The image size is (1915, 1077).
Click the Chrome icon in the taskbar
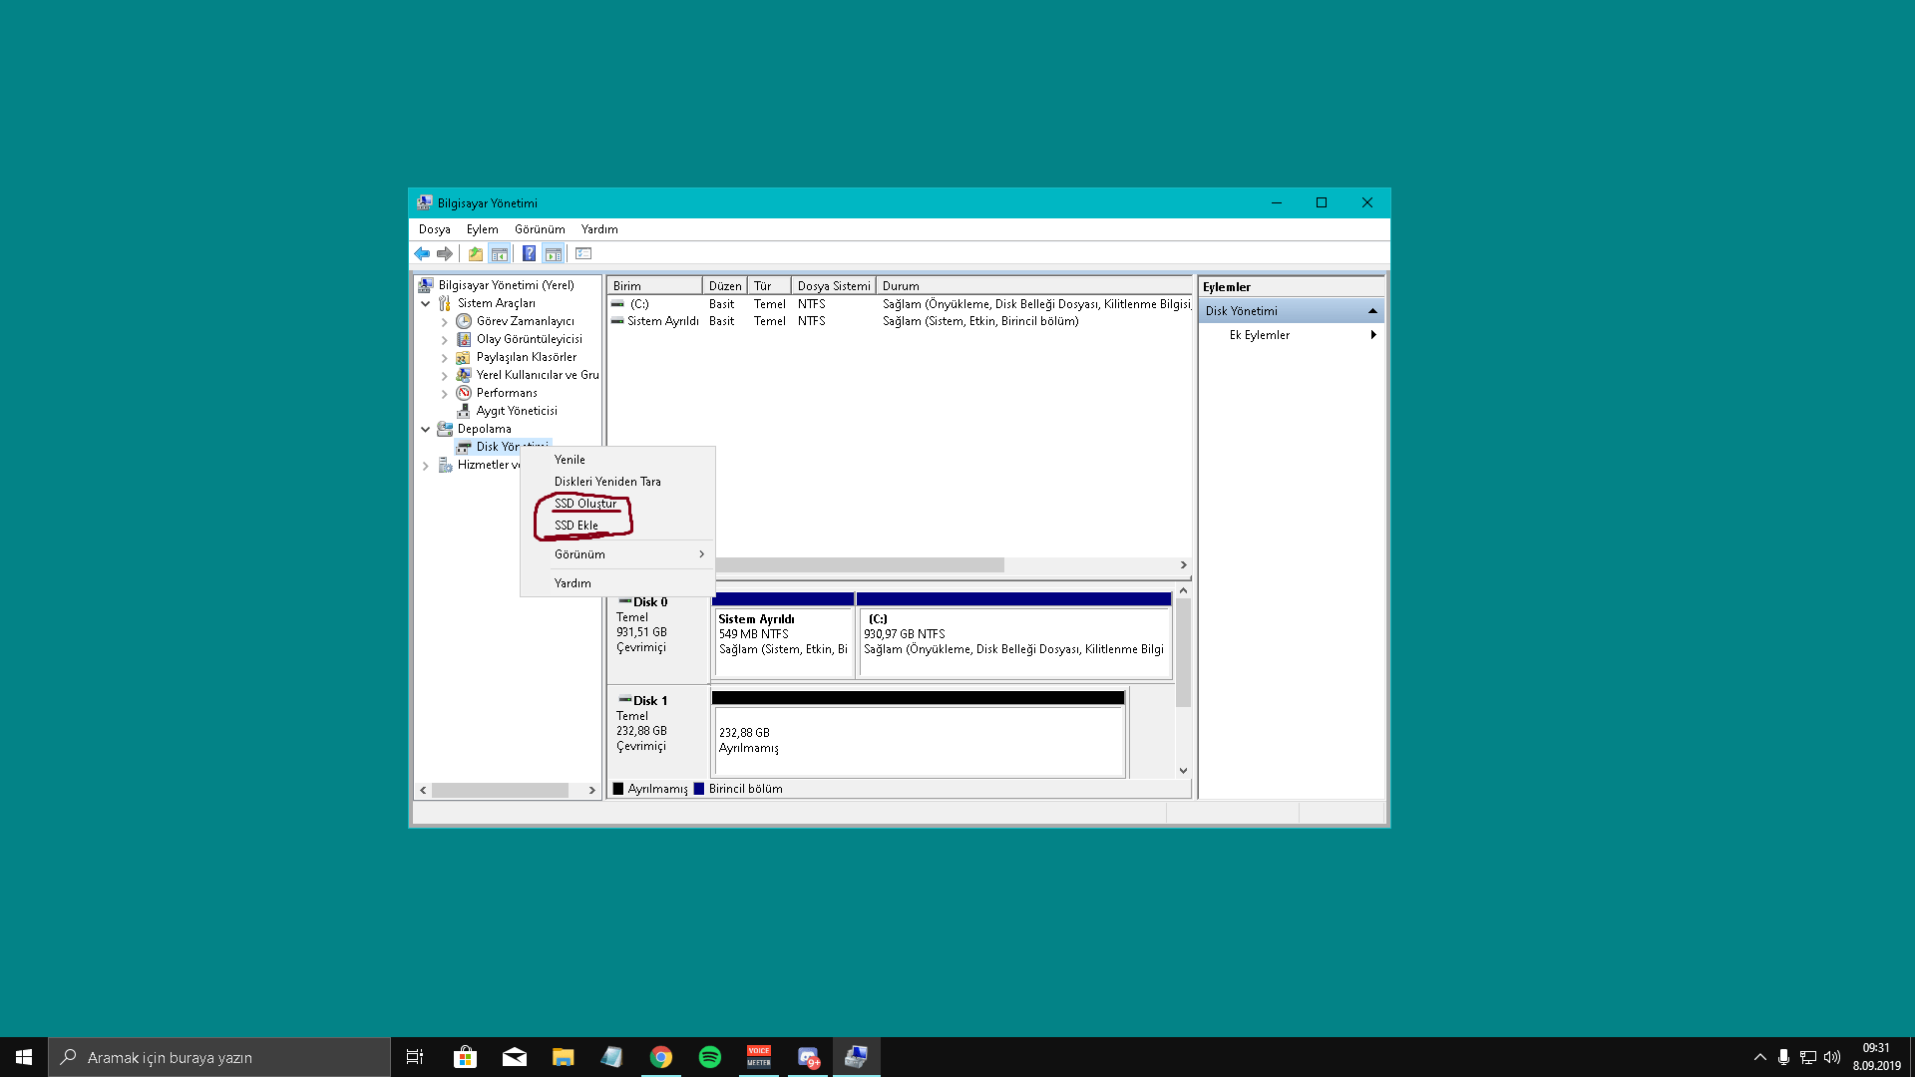coord(660,1057)
